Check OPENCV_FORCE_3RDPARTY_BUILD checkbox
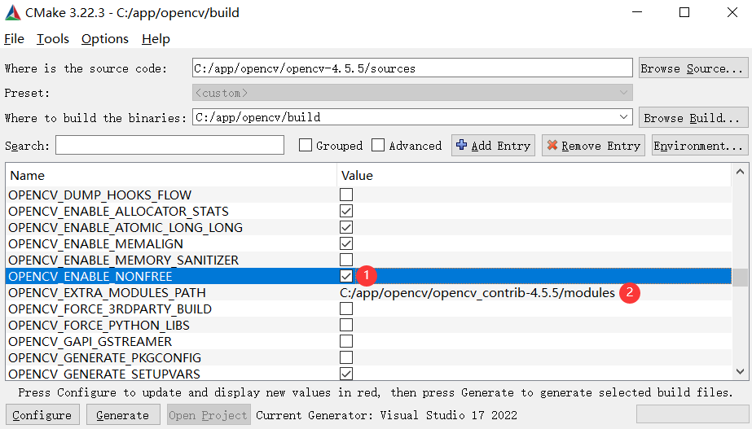This screenshot has width=752, height=429. pyautogui.click(x=346, y=309)
